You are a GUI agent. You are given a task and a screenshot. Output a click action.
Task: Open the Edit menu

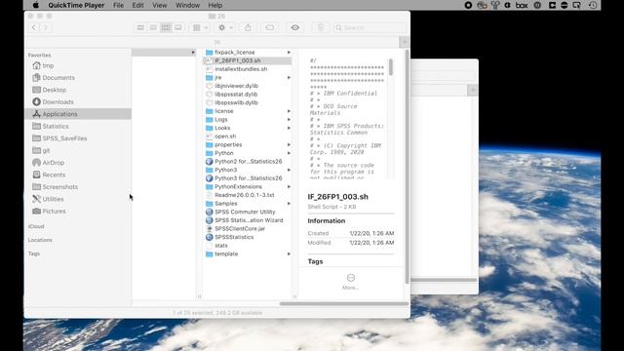point(137,5)
